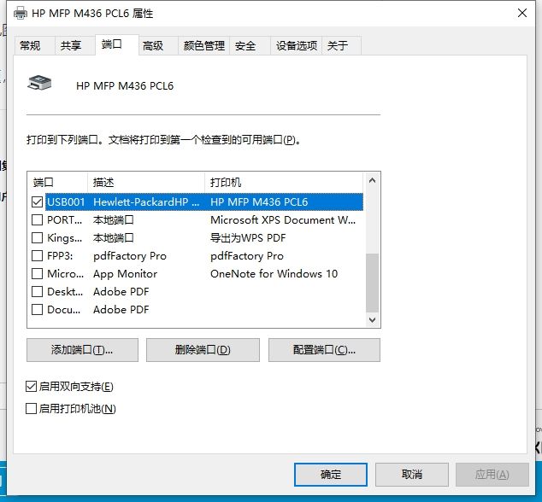
Task: Open the 高级 tab
Action: click(x=153, y=46)
